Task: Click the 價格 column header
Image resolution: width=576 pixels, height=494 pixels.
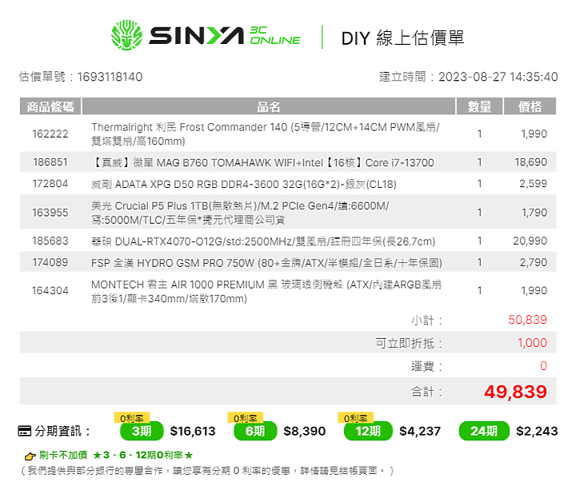Action: 530,106
